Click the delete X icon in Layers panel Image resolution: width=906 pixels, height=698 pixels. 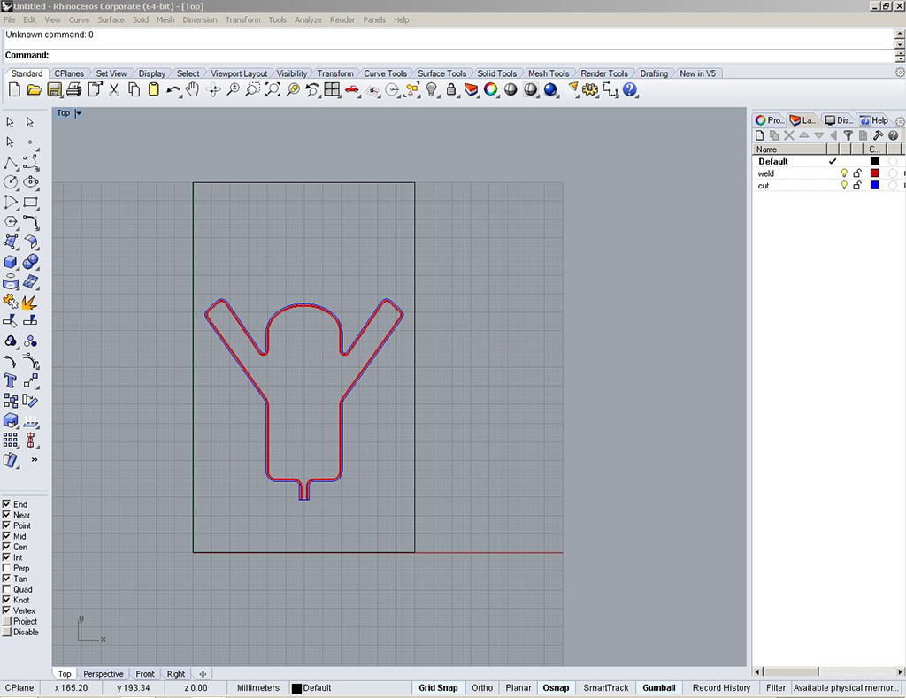coord(788,135)
